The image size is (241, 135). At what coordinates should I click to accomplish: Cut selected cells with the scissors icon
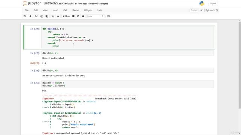pyautogui.click(x=36, y=16)
